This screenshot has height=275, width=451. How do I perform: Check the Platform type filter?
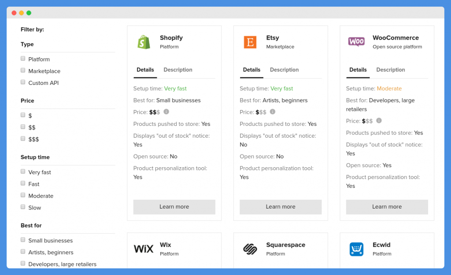[23, 59]
